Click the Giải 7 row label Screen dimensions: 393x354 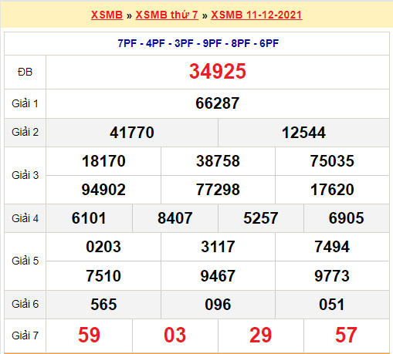point(25,335)
